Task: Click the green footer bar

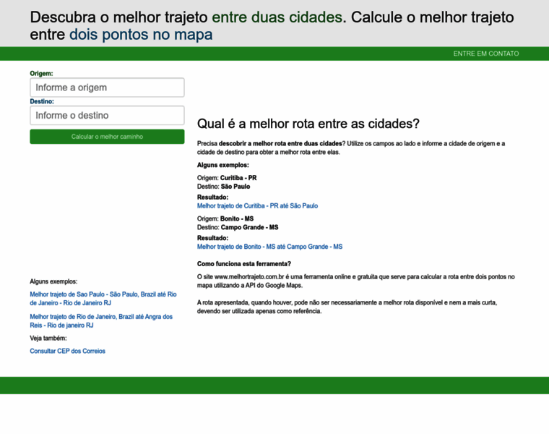Action: point(274,385)
